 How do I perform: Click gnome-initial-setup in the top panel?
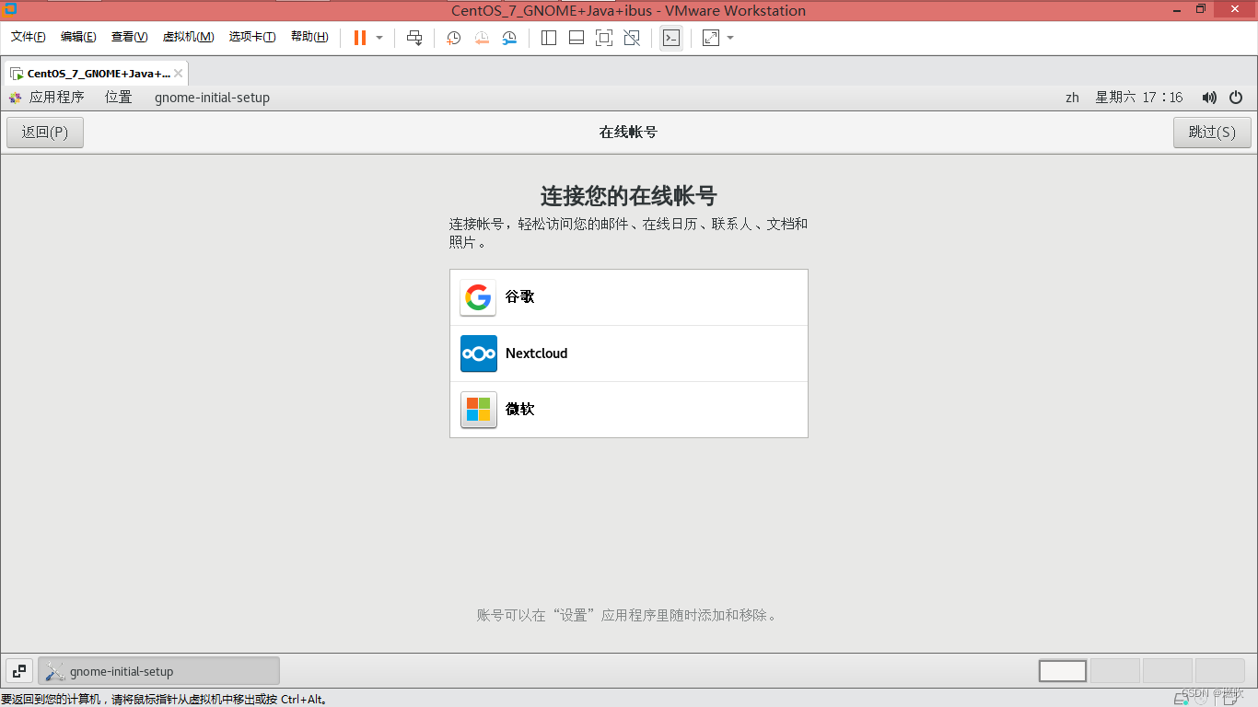212,98
